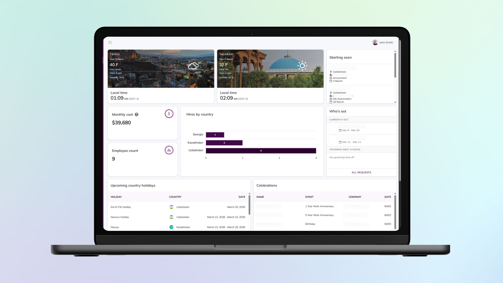Sort by the HOLIDAY column header
This screenshot has width=503, height=283.
(x=116, y=197)
